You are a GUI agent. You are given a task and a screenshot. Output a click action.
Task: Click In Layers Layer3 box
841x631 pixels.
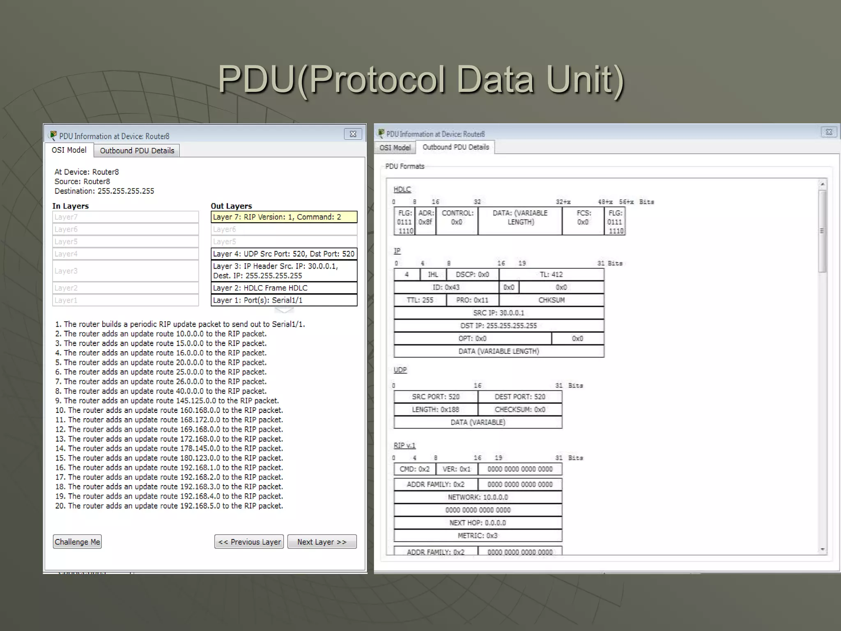(x=126, y=271)
